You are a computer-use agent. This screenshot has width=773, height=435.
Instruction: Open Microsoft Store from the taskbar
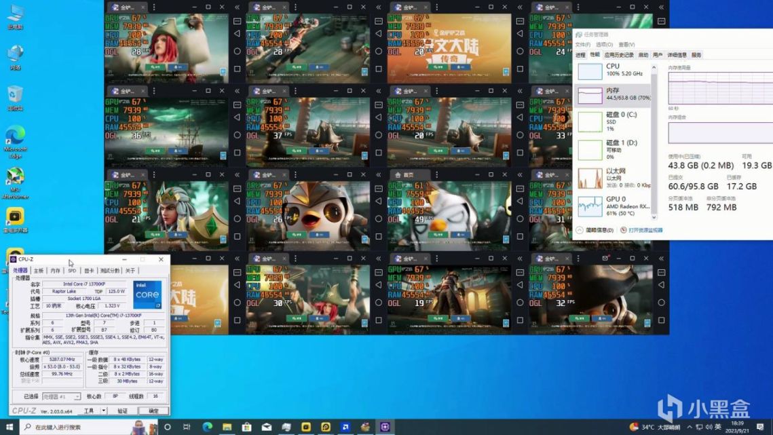pyautogui.click(x=246, y=427)
